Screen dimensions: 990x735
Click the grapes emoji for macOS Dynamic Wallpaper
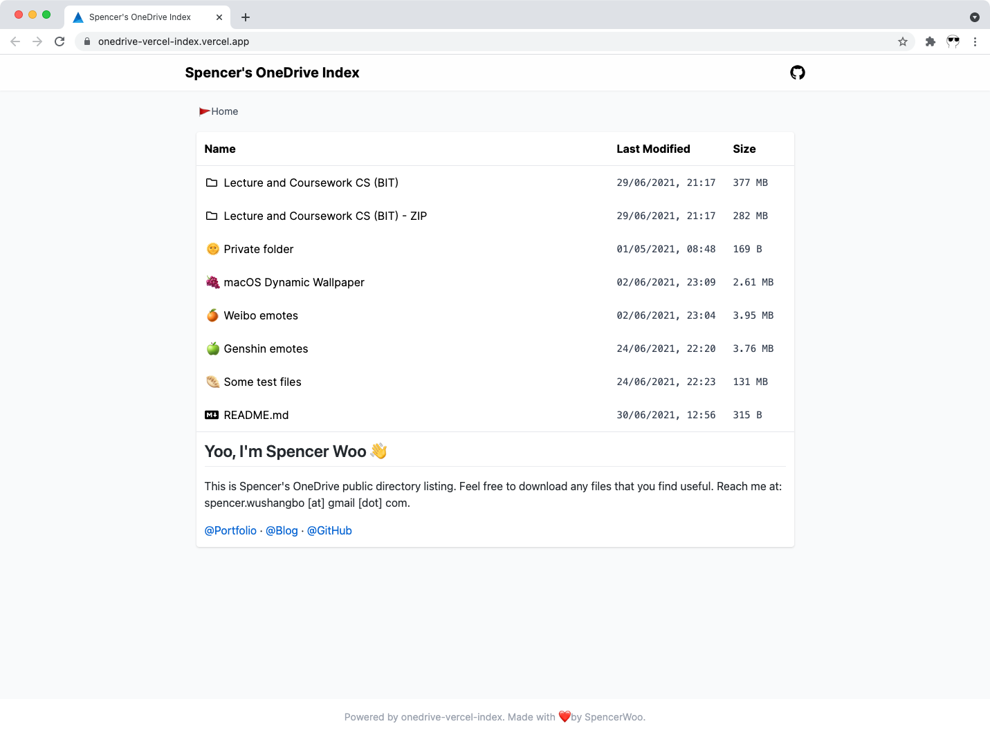(x=212, y=282)
